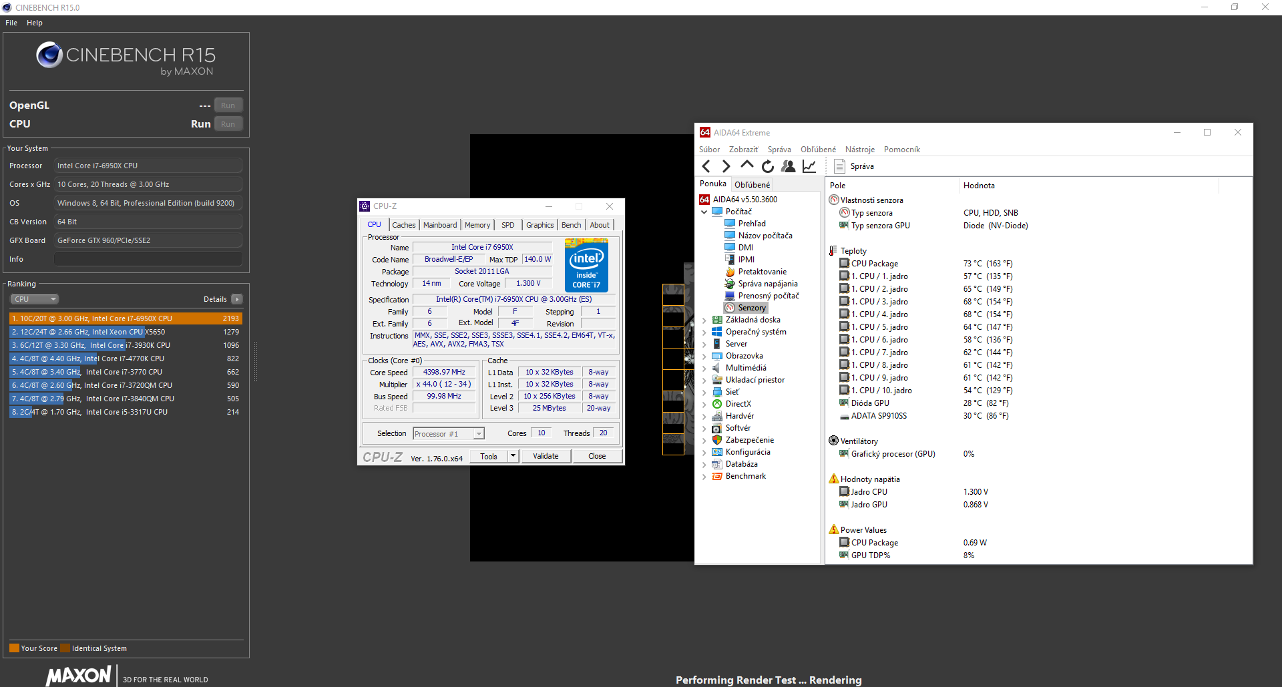Viewport: 1282px width, 687px height.
Task: Click the Tools button in CPU-Z
Action: click(489, 456)
